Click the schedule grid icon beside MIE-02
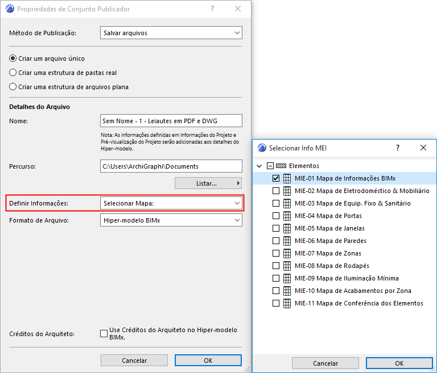The height and width of the screenshot is (373, 437). point(287,191)
